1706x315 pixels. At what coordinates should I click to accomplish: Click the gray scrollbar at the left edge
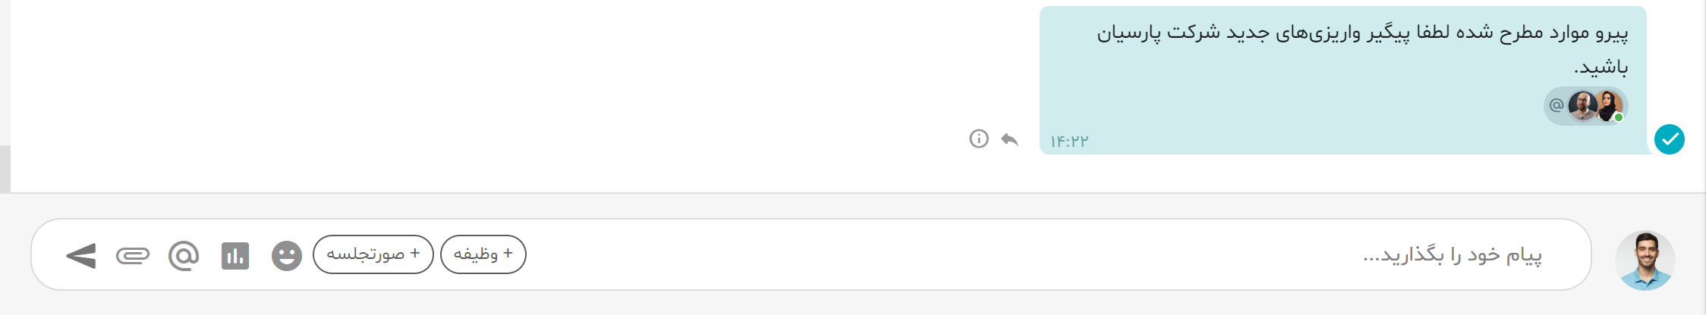tap(5, 168)
